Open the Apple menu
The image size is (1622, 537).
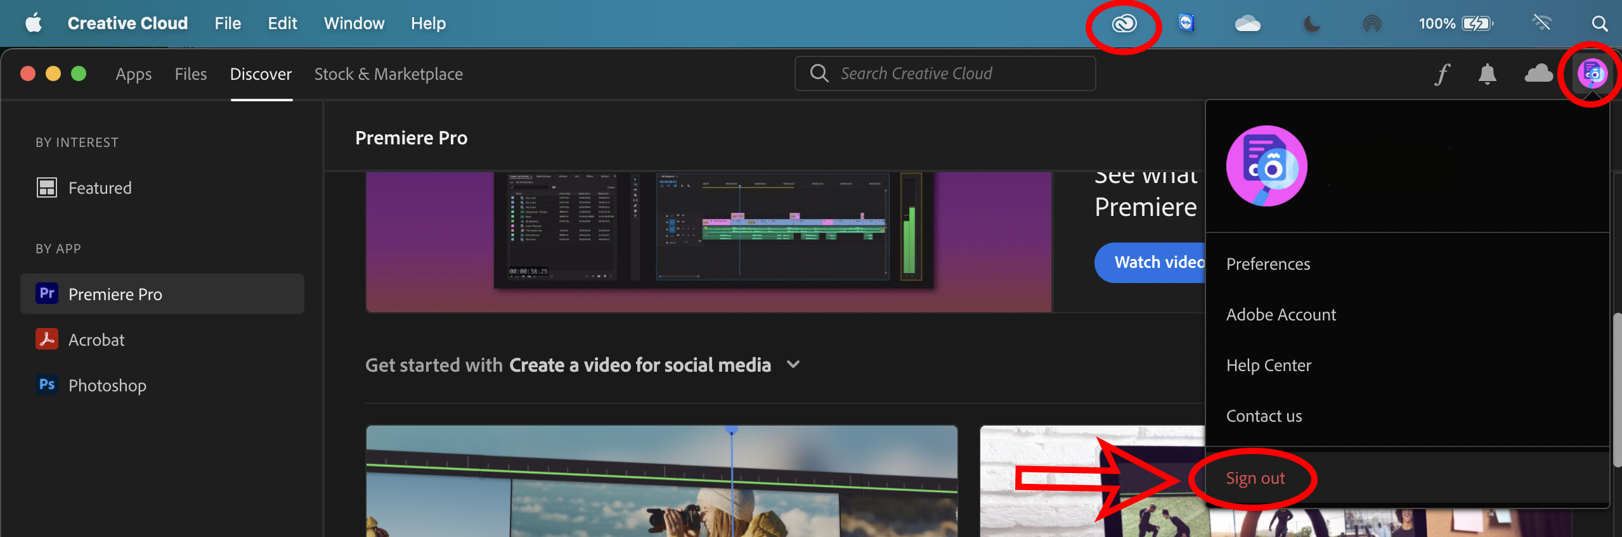[34, 23]
